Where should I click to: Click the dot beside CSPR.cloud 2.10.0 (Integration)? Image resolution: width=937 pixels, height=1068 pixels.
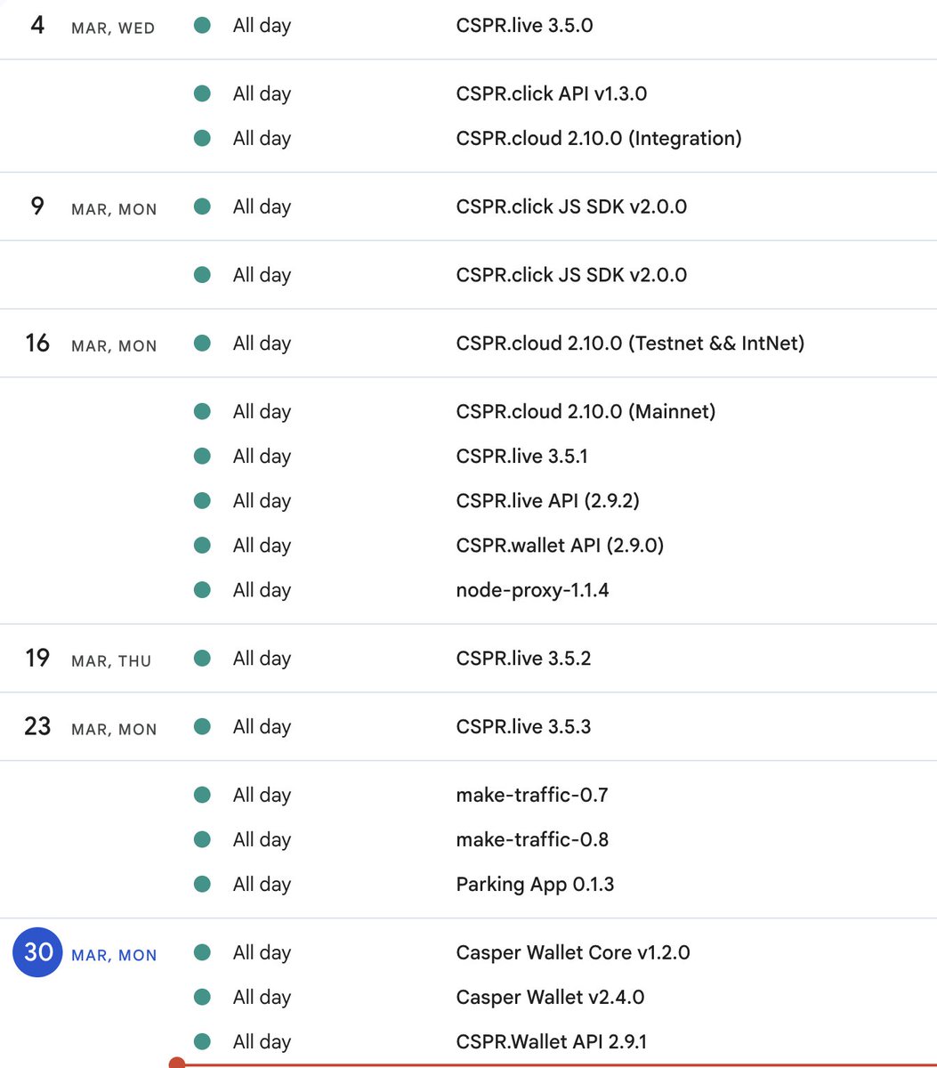pyautogui.click(x=202, y=138)
